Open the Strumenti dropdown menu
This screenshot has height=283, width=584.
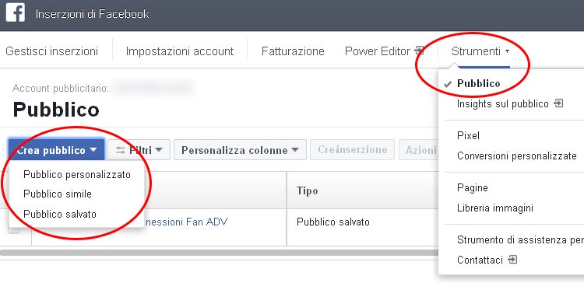pyautogui.click(x=480, y=51)
